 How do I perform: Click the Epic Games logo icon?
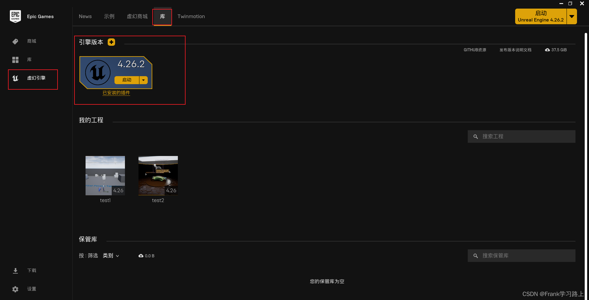click(15, 16)
